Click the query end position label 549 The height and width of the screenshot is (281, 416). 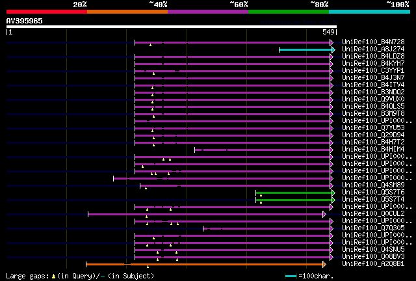point(328,32)
